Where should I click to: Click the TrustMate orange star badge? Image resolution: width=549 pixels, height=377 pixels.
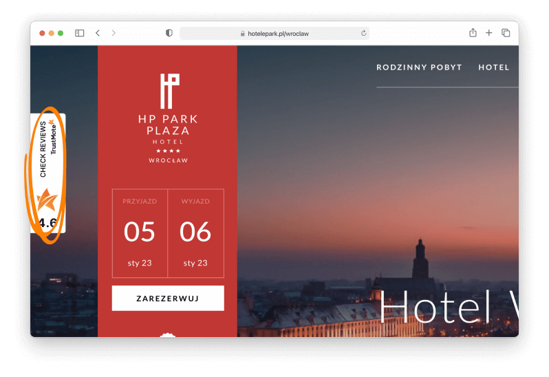click(47, 200)
